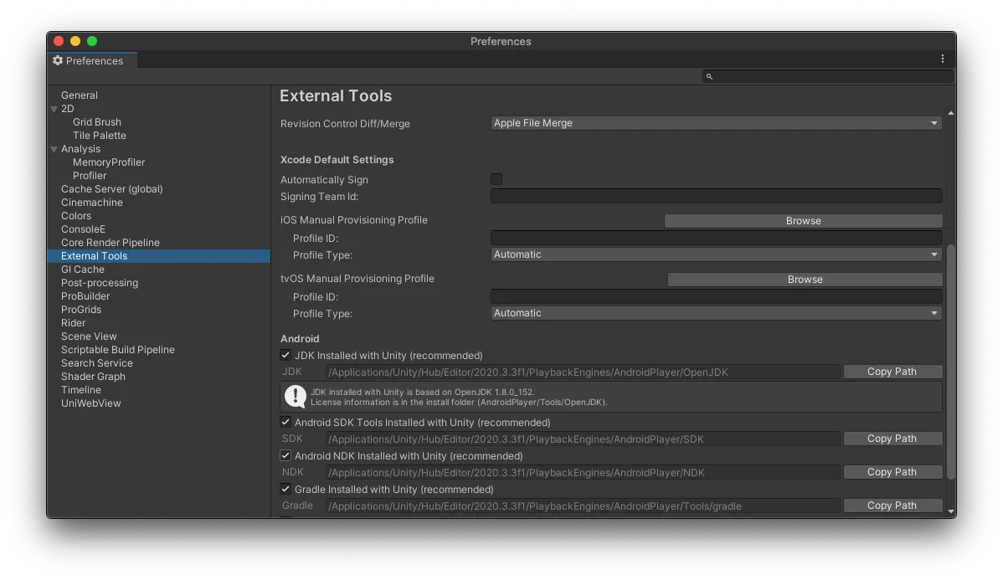Uncheck Gradle Installed with Unity
Screen dimensions: 1003x580
pyautogui.click(x=285, y=489)
